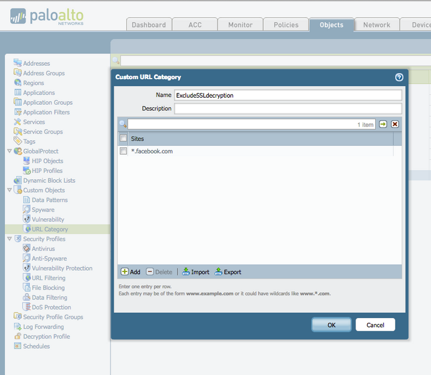Collapse the GlobalProtect tree node
The image size is (431, 375).
(x=10, y=151)
